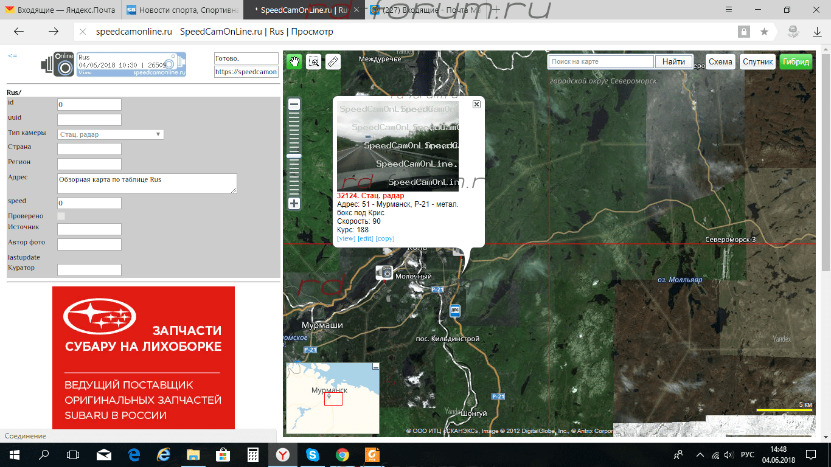Zoom out with the map minus button
Viewport: 831px width, 467px height.
pyautogui.click(x=294, y=105)
